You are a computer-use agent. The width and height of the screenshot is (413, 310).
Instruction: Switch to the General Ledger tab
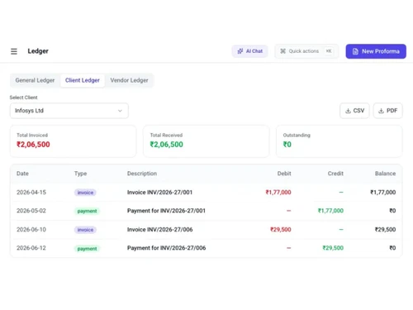click(x=35, y=80)
